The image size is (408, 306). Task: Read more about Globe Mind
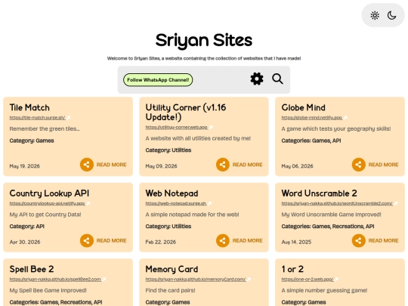coord(383,165)
